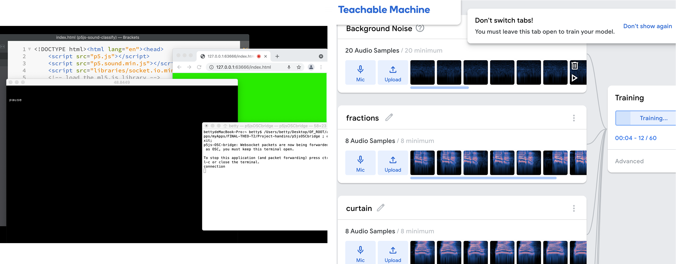Click '20 Audio Samples' label
This screenshot has width=676, height=264.
372,50
